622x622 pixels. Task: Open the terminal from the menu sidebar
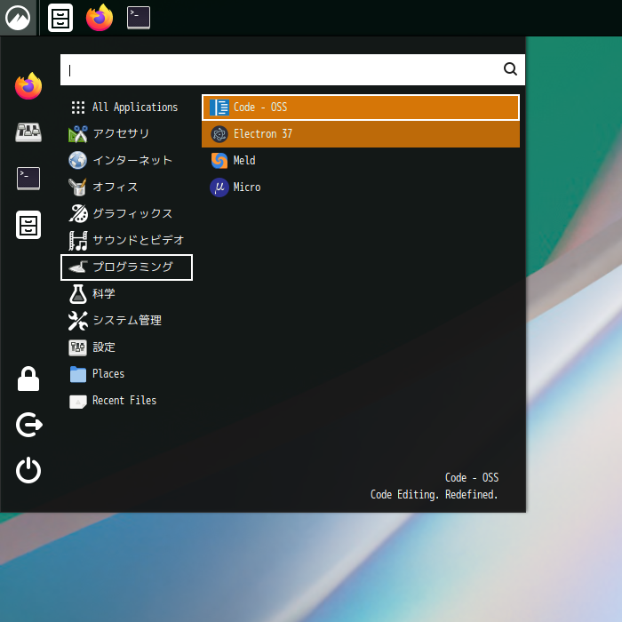28,179
